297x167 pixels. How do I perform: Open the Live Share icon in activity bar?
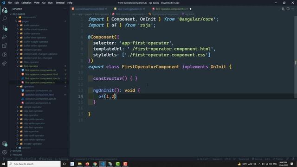coord(5,64)
